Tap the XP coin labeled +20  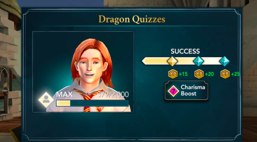[199, 74]
